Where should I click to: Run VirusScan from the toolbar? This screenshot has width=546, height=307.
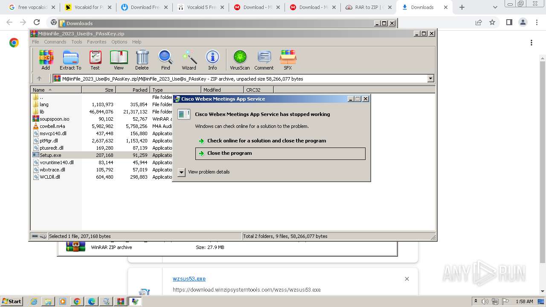(x=240, y=60)
